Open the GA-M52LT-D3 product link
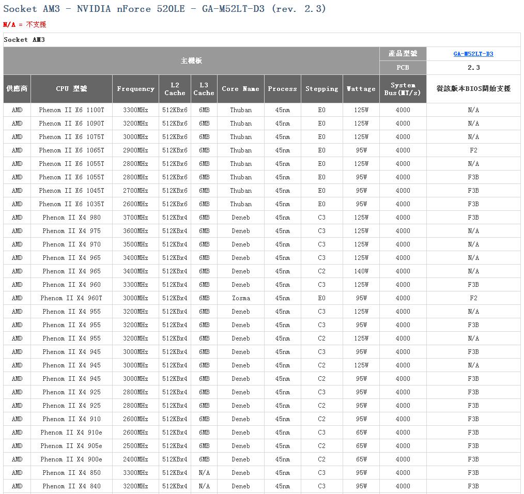The height and width of the screenshot is (494, 524). click(473, 54)
